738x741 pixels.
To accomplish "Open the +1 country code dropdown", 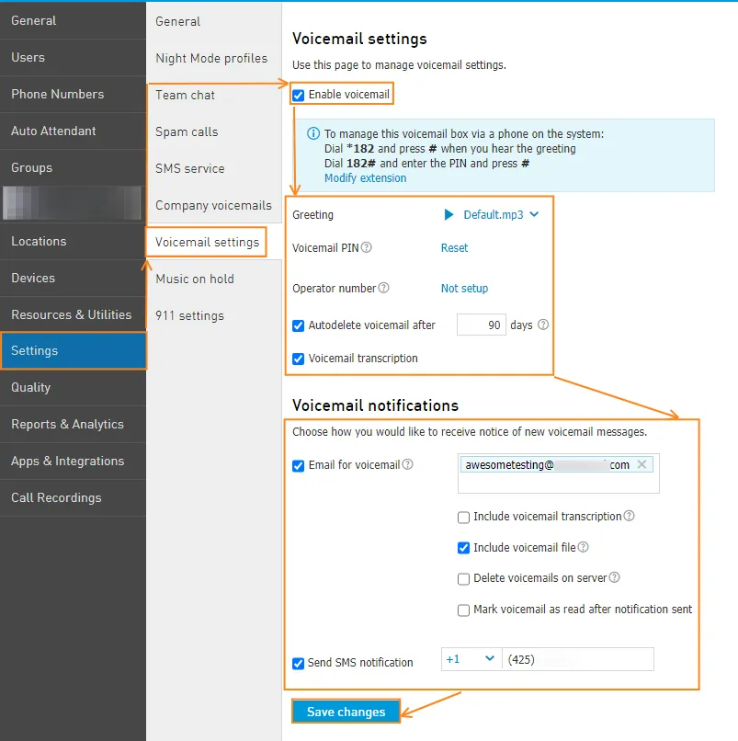I will click(x=471, y=659).
